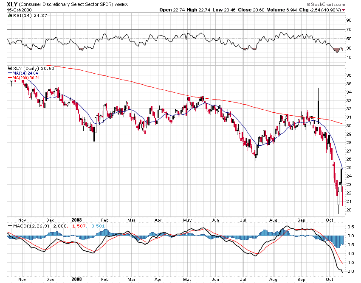Click the Jul label under the MACD panel

[243, 279]
